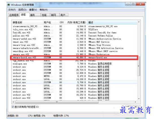The height and width of the screenshot is (119, 154).
Task: Sort by 内存(专用工作集) column header
Action: 76,22
